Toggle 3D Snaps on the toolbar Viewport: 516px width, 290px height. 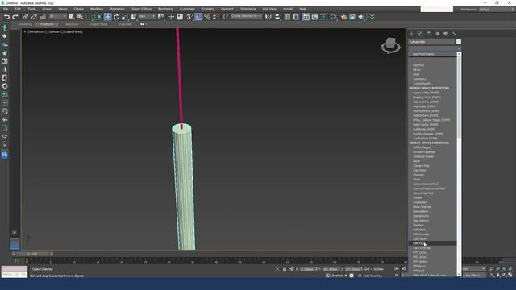click(189, 17)
